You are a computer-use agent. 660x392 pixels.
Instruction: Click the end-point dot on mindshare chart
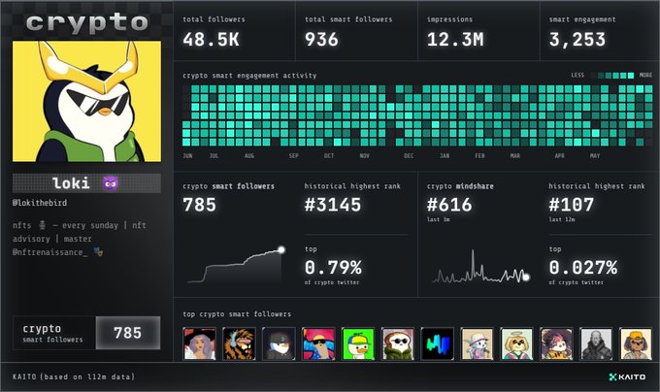[x=526, y=277]
